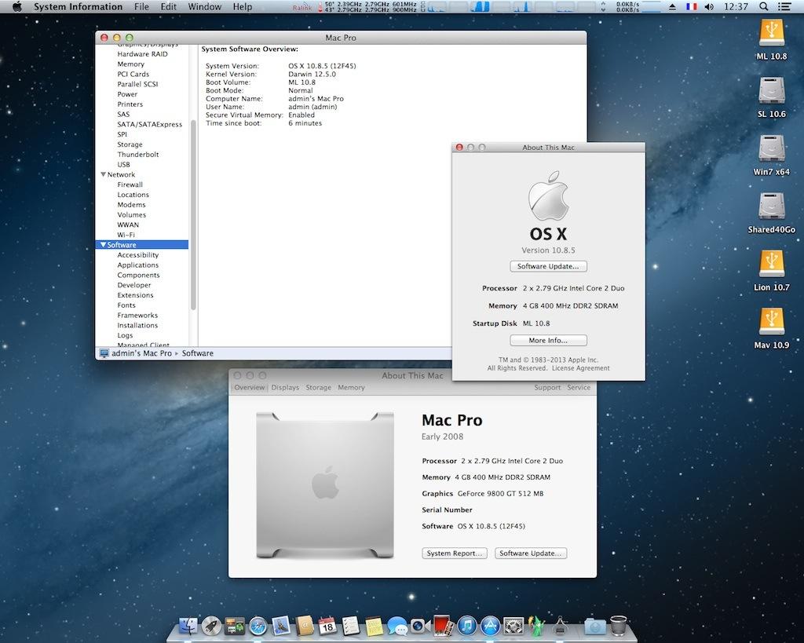Select Extensions in the Software list

(x=135, y=295)
